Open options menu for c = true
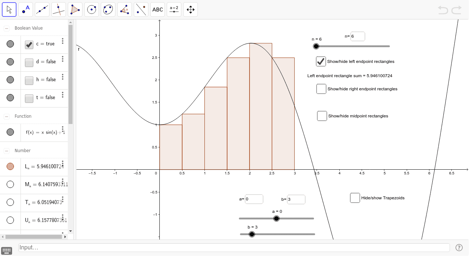Viewport: 469px width, 256px height. (63, 41)
